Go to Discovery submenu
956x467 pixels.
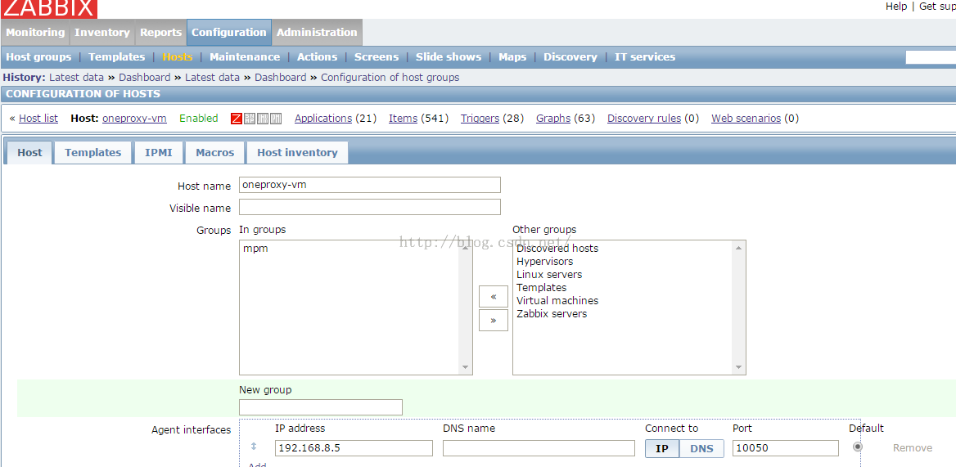pos(570,56)
